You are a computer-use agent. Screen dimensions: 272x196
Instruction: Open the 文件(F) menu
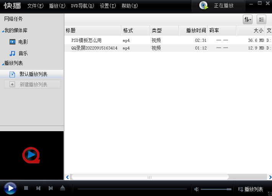click(x=35, y=6)
